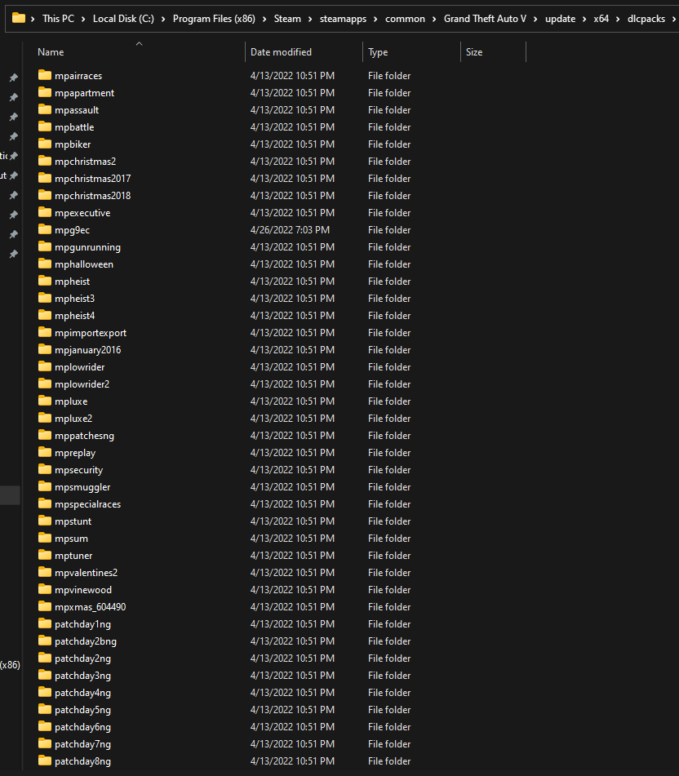Click the mplowrider2 folder icon
The width and height of the screenshot is (679, 776).
(45, 384)
